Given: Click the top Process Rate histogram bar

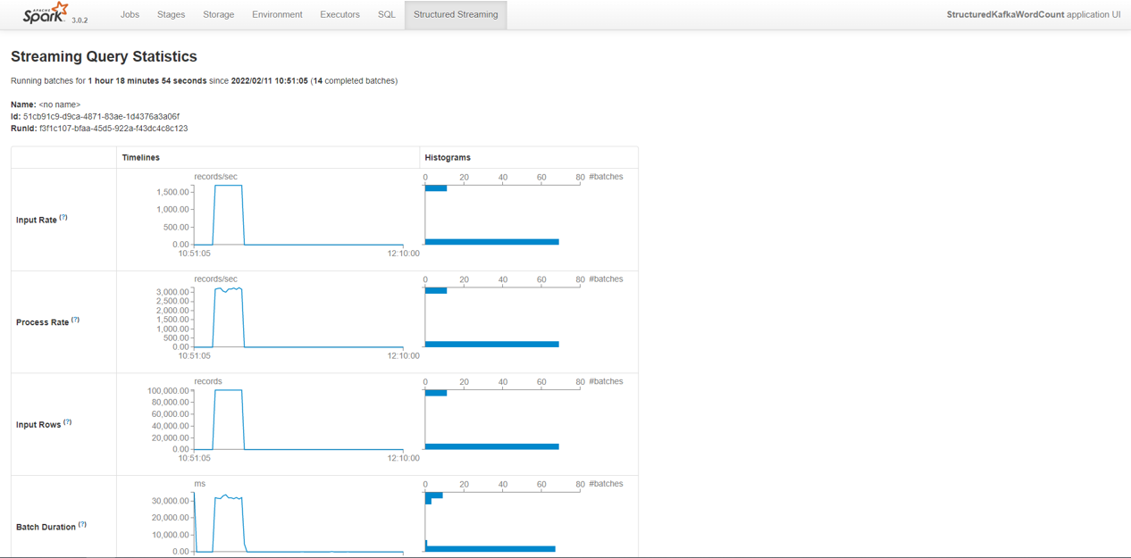Looking at the screenshot, I should [x=436, y=290].
